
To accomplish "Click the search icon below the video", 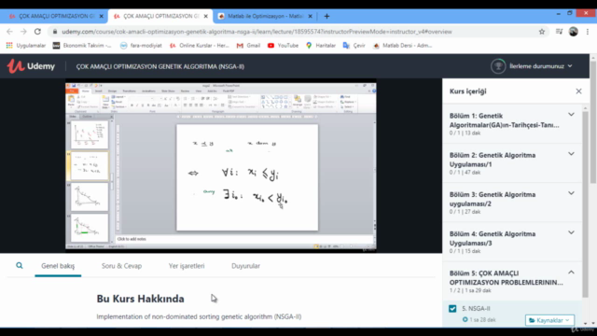I will (x=19, y=265).
